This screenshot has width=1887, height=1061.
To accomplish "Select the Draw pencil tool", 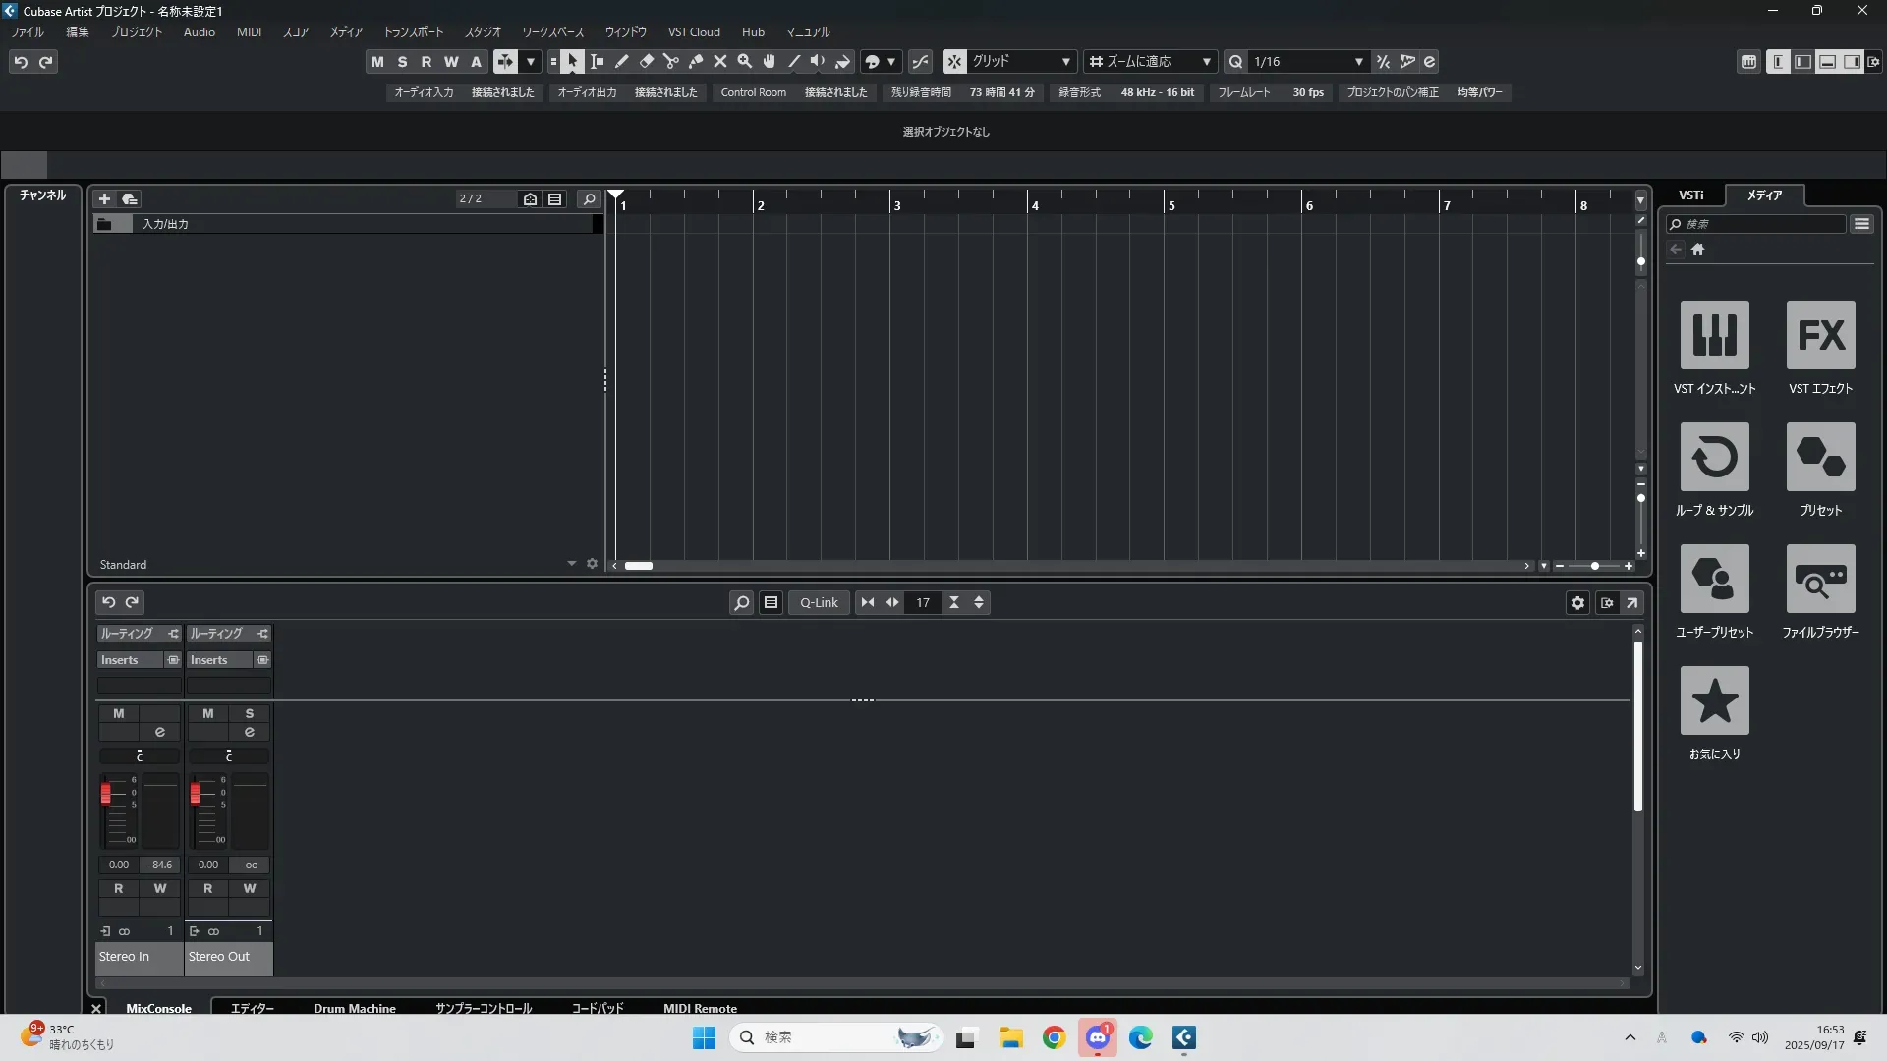I will click(x=622, y=62).
